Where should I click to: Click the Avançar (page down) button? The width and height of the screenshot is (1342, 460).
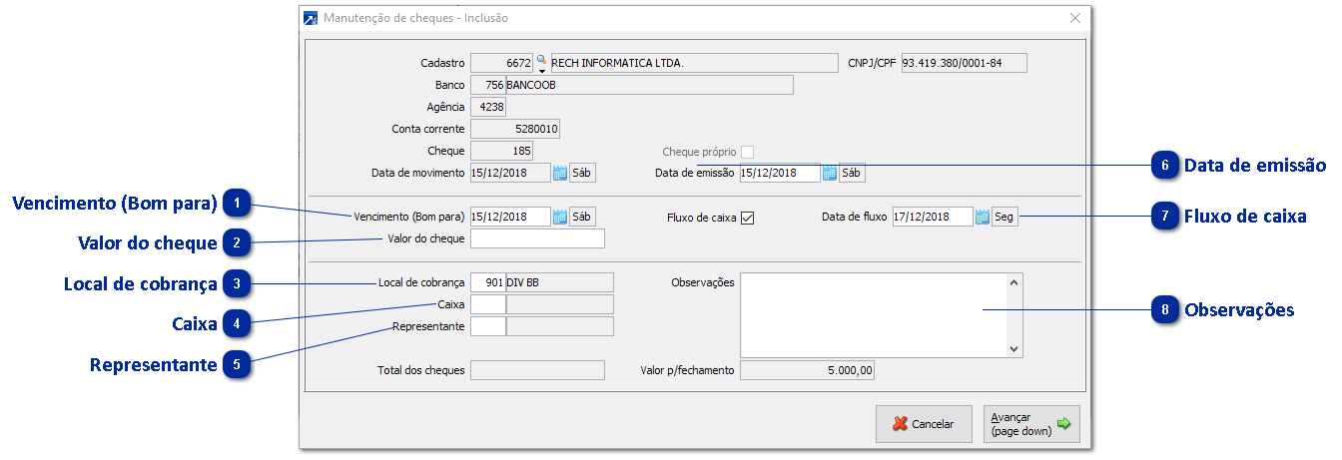click(1031, 424)
